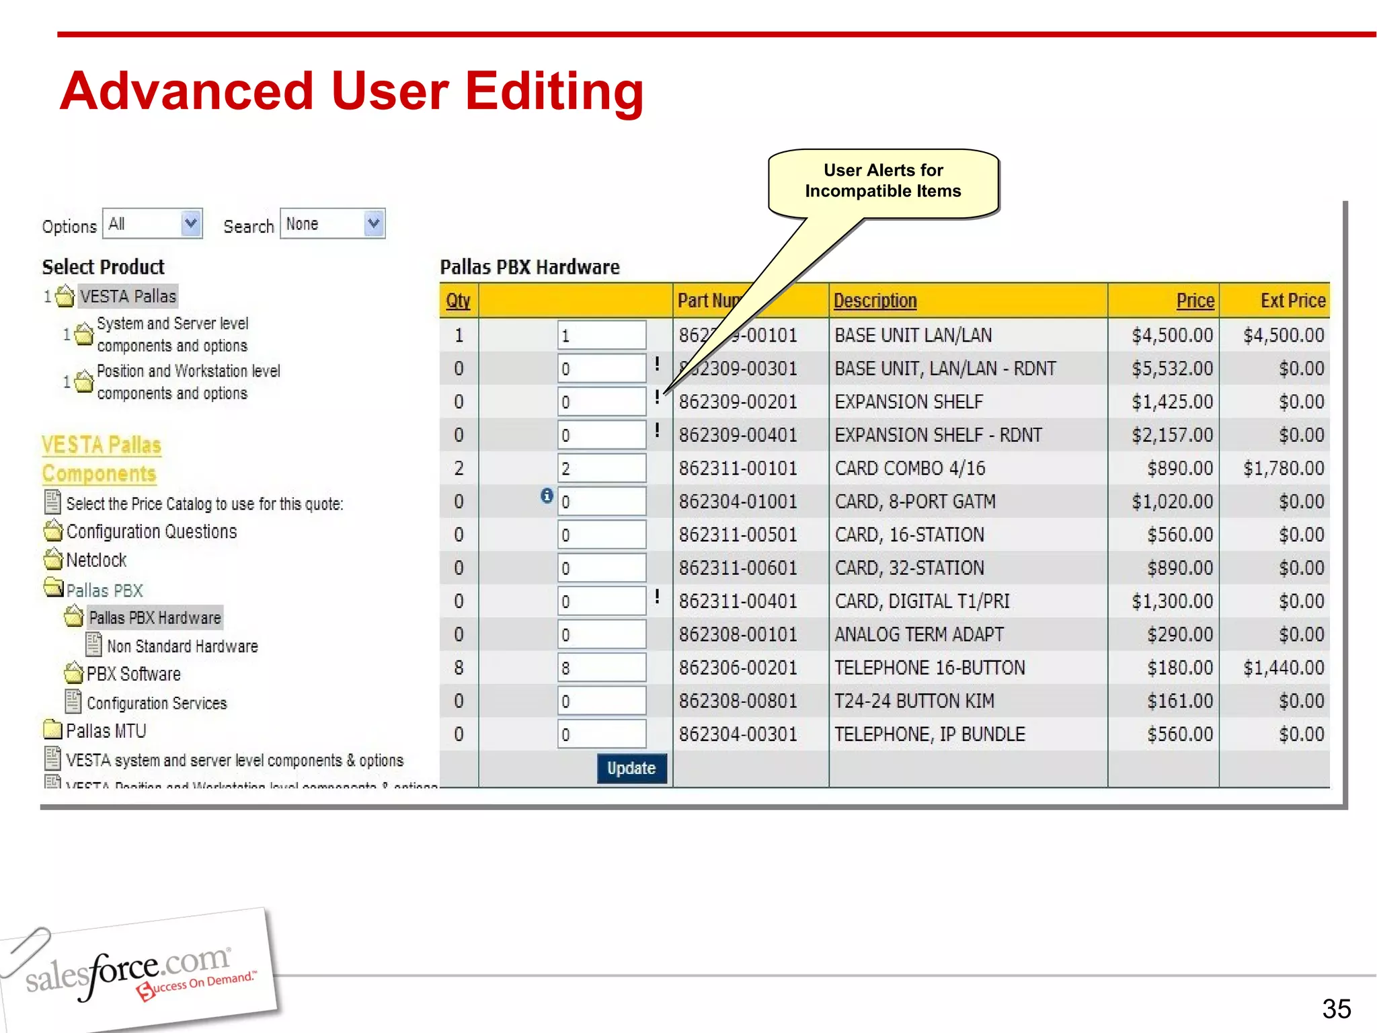Click quantity field for TELEPHONE 16-BUTTON
Viewport: 1377px width, 1033px height.
[602, 667]
